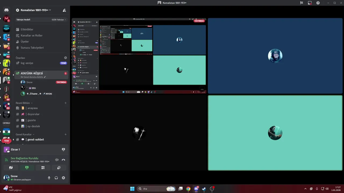Image resolution: width=344 pixels, height=193 pixels.
Task: Collapse the Resmi Bölüm category
Action: [24, 103]
